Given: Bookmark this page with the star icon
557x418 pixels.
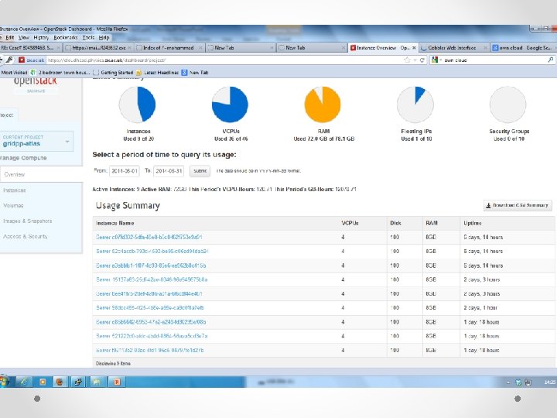Looking at the screenshot, I should point(407,60).
